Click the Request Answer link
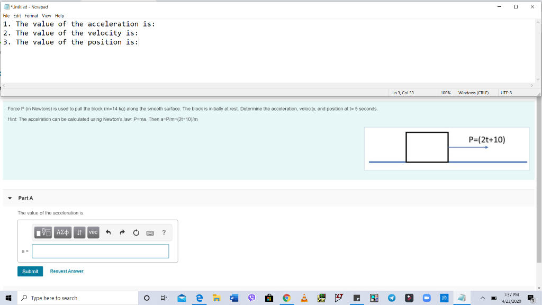Viewport: 542px width, 305px height. point(67,271)
